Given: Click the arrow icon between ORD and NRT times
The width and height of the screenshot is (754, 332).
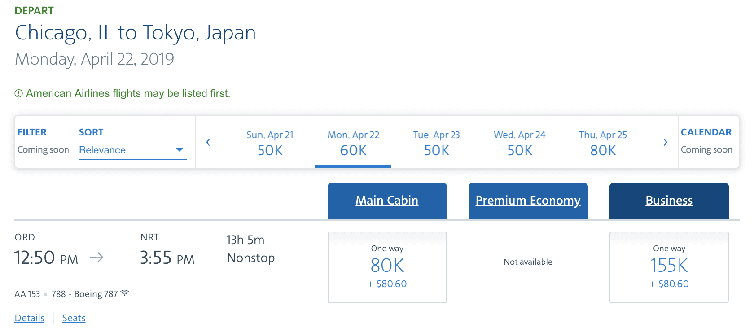Looking at the screenshot, I should [x=96, y=258].
